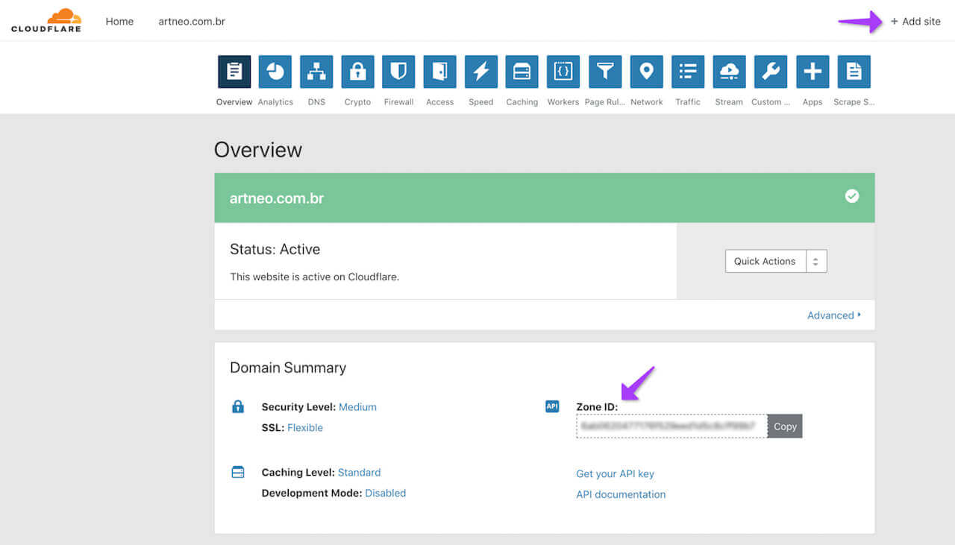Click the Domain Summary heading

point(288,368)
